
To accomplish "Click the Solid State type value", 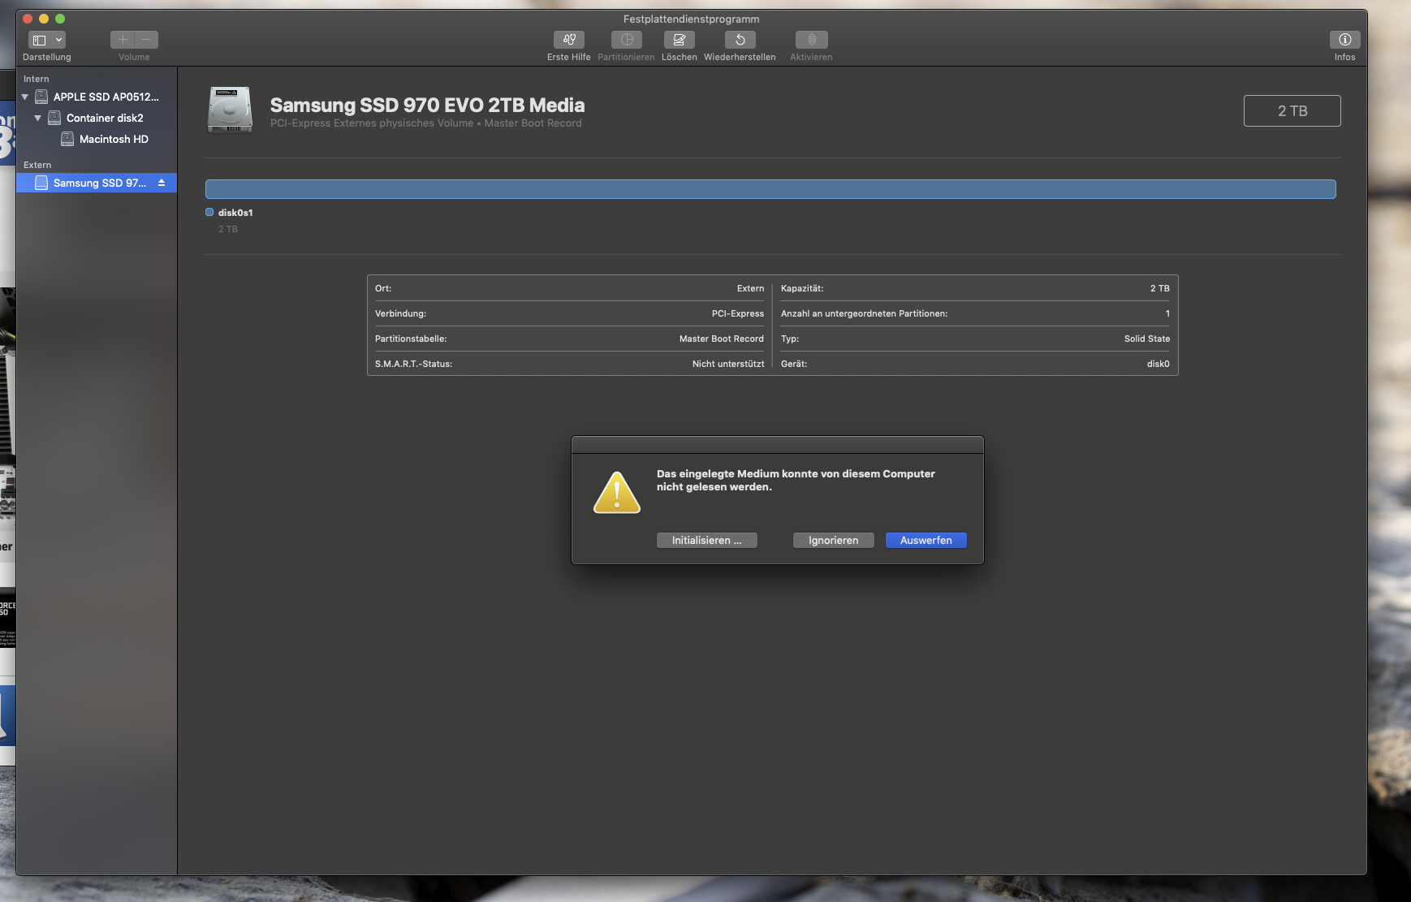I will (1146, 339).
